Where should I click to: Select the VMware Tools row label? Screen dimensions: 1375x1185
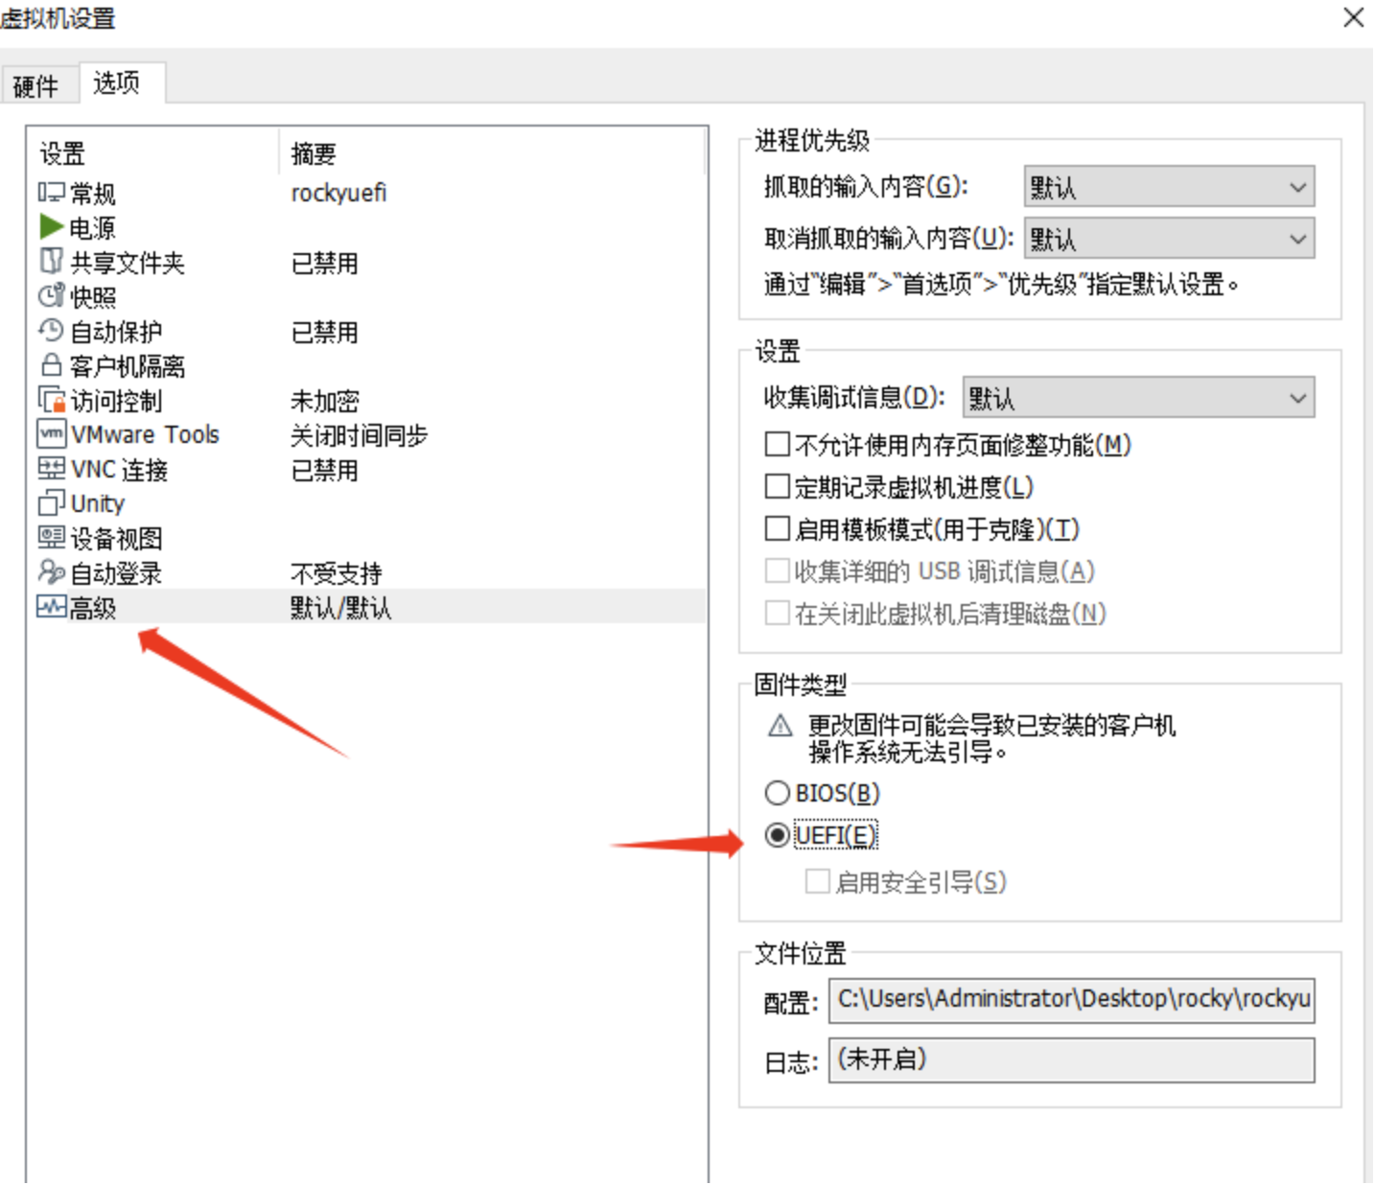(x=145, y=435)
